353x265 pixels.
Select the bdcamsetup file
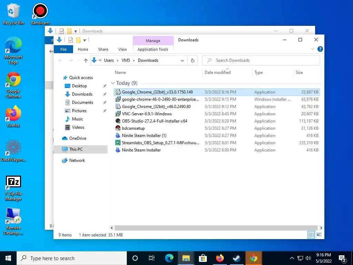(216, 128)
